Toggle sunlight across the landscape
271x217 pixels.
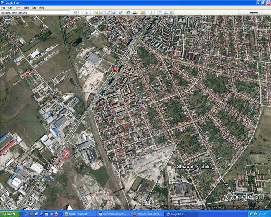tap(134, 13)
